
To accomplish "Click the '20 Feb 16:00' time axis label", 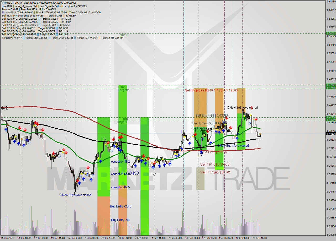I will 260,238.
